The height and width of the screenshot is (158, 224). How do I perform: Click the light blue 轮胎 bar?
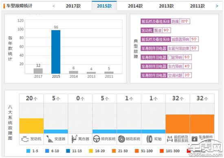tap(153, 132)
